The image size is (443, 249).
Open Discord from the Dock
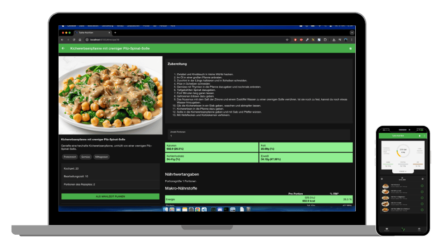220,209
